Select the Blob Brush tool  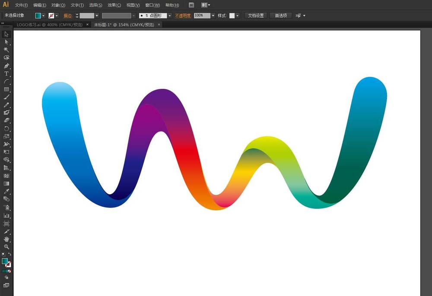click(6, 113)
